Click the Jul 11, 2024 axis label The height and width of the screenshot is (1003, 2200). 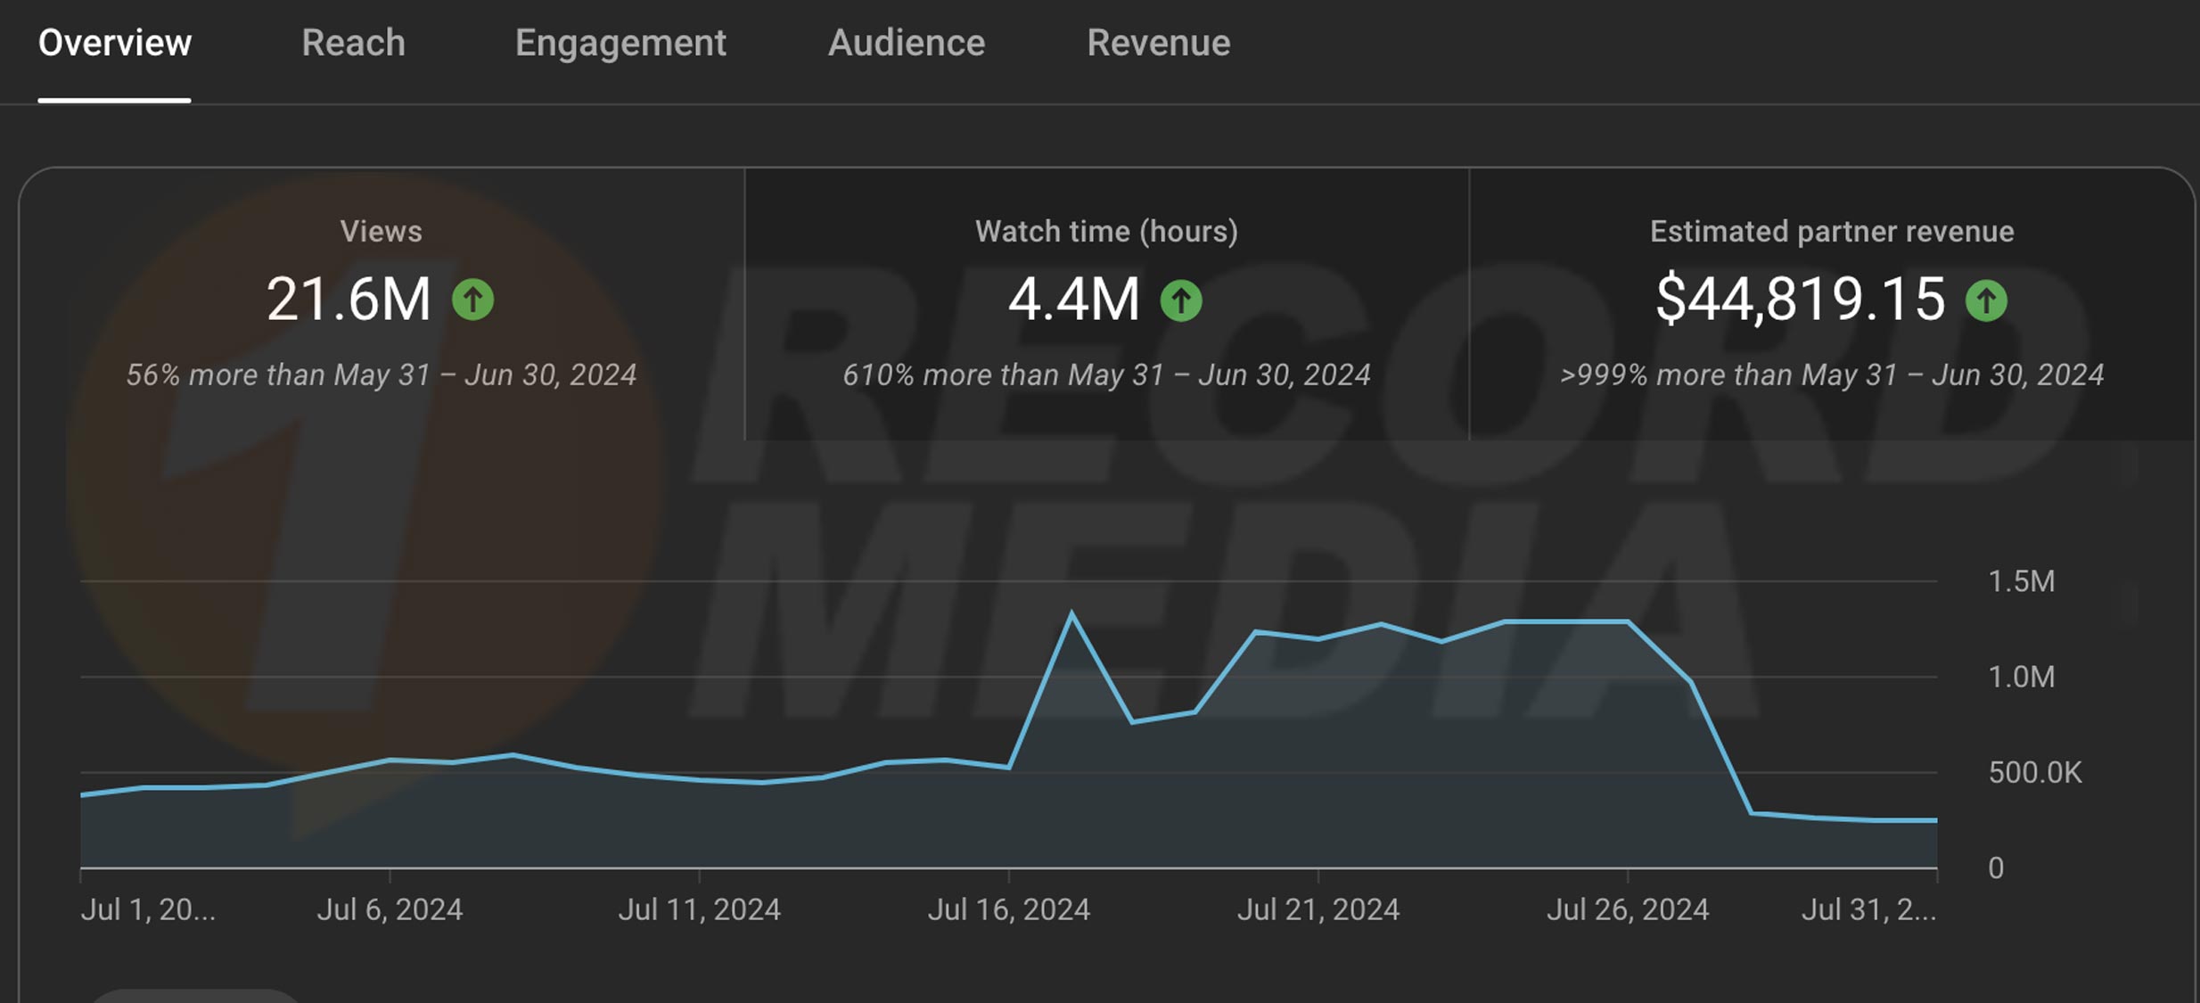pyautogui.click(x=699, y=909)
